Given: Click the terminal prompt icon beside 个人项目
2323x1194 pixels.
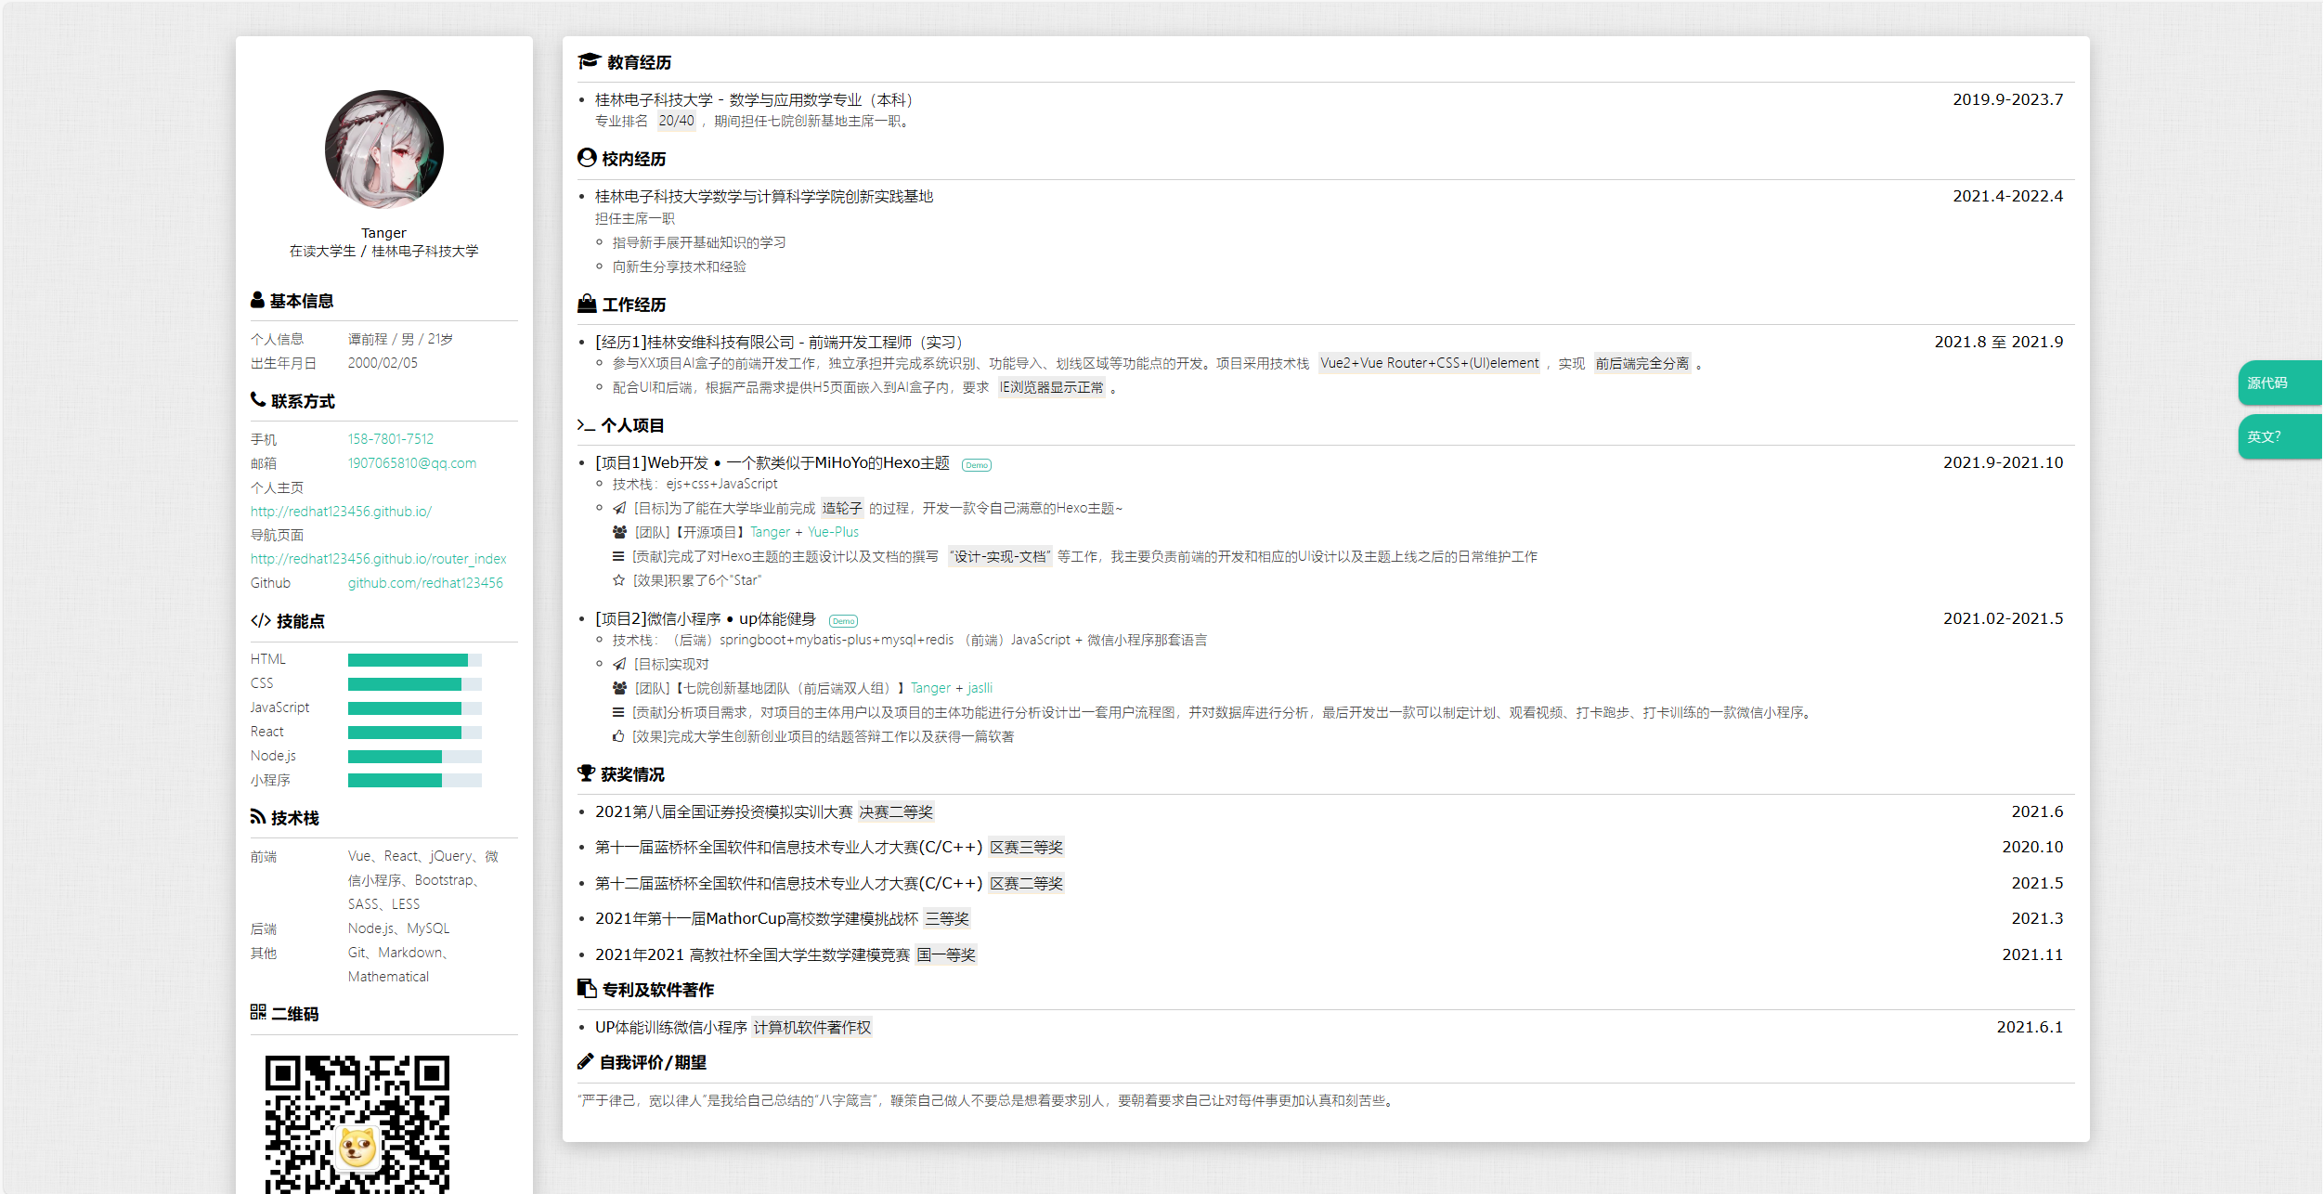Looking at the screenshot, I should click(586, 425).
